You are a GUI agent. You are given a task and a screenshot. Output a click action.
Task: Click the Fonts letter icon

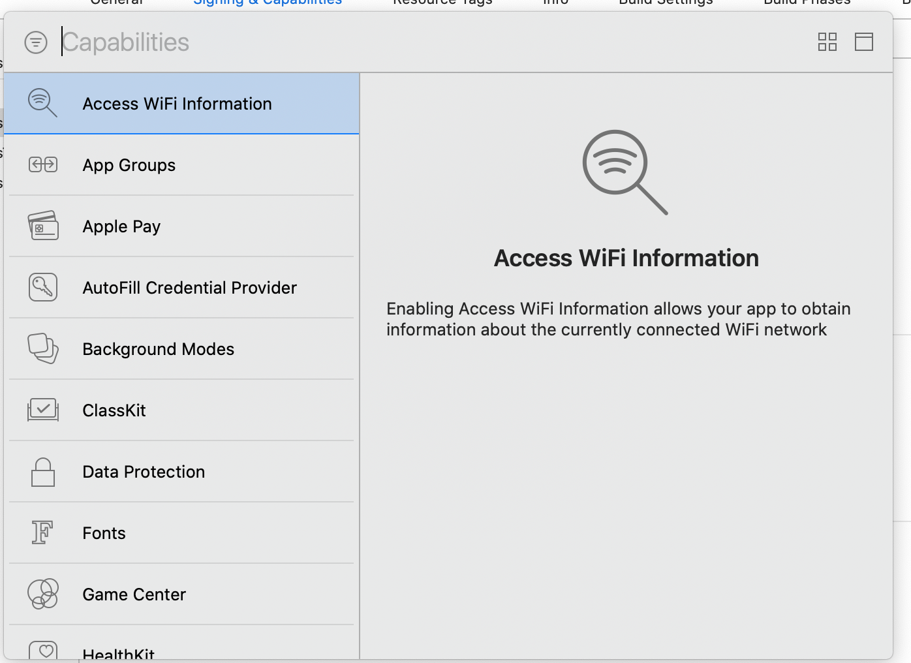[x=41, y=532]
